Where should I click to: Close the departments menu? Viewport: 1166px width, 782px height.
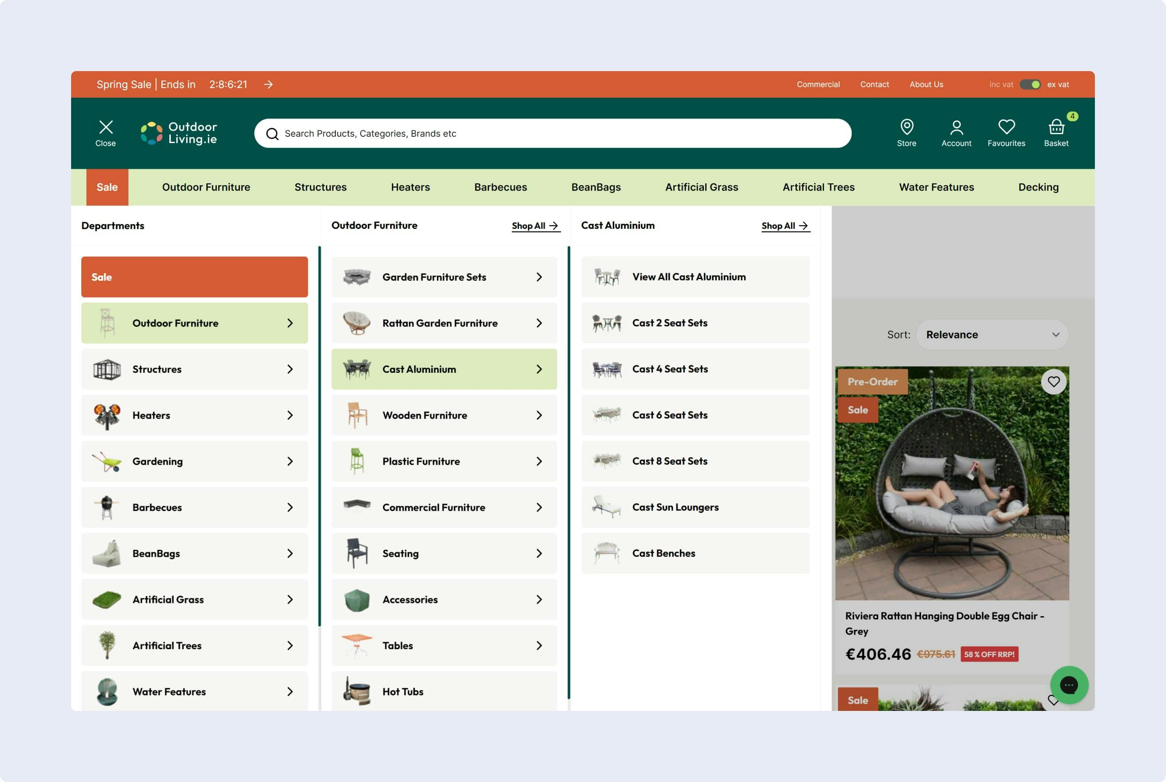pyautogui.click(x=106, y=133)
